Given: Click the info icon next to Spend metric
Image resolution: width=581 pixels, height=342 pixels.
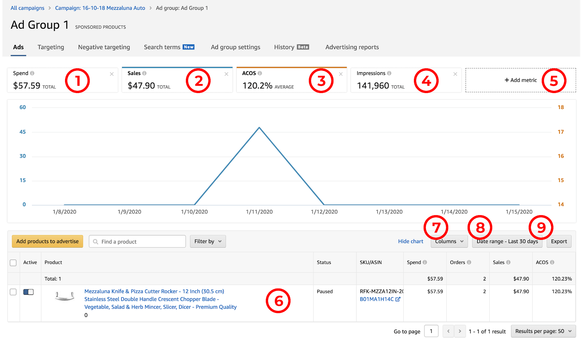Looking at the screenshot, I should click(x=32, y=73).
